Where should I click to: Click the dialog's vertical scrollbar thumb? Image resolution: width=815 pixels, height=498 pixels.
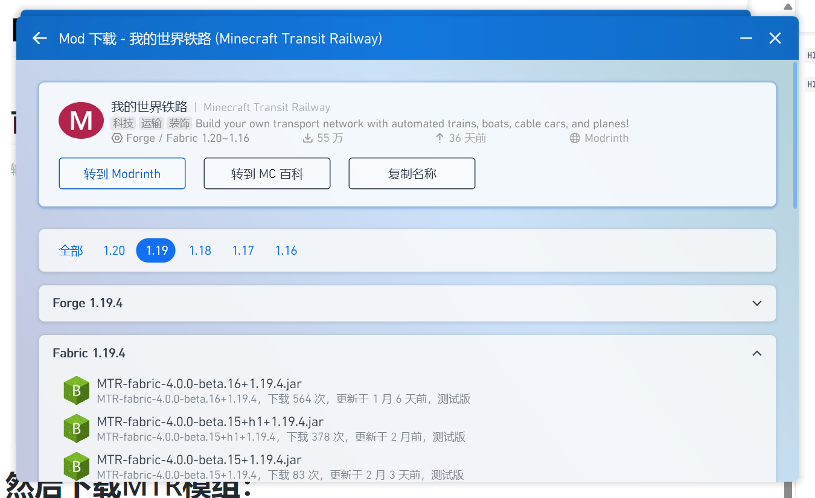(795, 135)
